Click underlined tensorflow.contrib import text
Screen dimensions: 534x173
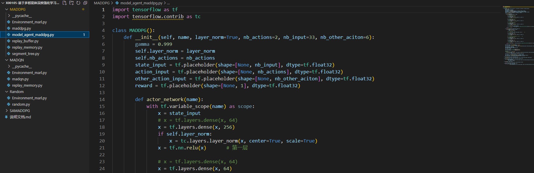[158, 17]
